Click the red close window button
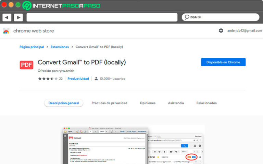 [4, 5]
